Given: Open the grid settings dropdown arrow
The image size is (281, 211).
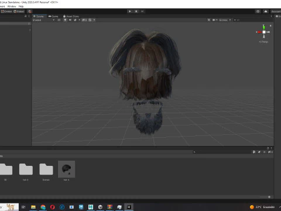Looking at the screenshot, I should pos(94,20).
